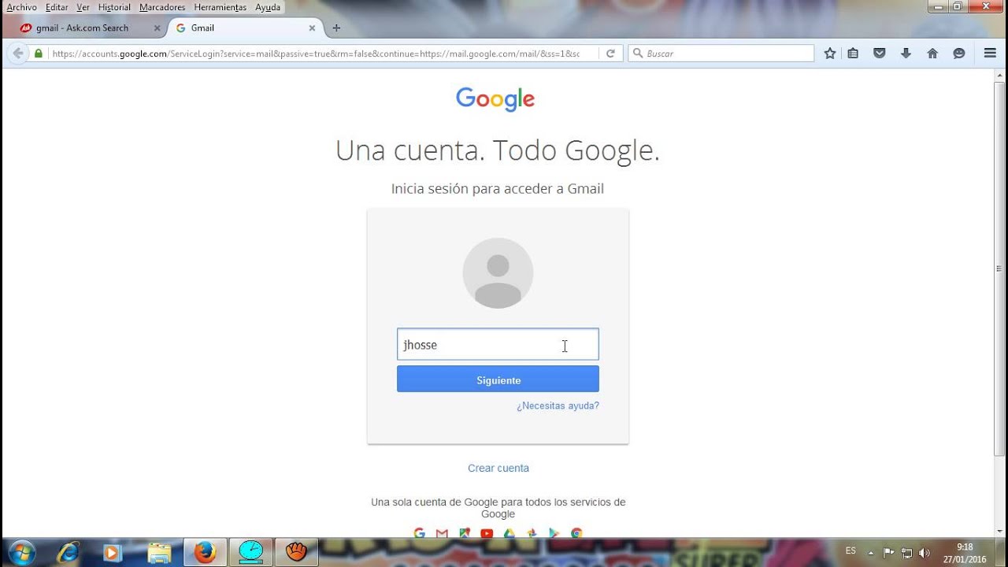Open the Herramientas menu
This screenshot has width=1008, height=567.
(x=220, y=7)
